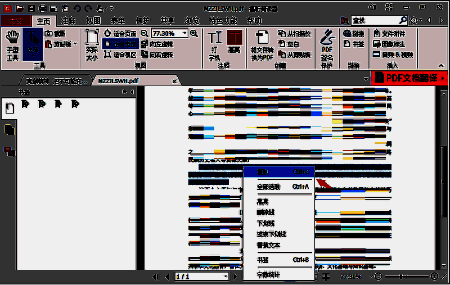Viewport: 450px width, 285px height.
Task: Insert a Link (链接) from ribbon
Action: pyautogui.click(x=354, y=34)
